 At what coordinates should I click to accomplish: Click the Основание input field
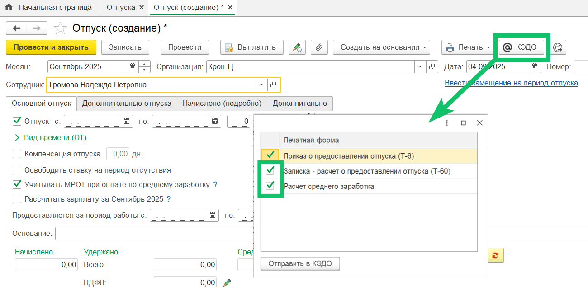pyautogui.click(x=154, y=234)
